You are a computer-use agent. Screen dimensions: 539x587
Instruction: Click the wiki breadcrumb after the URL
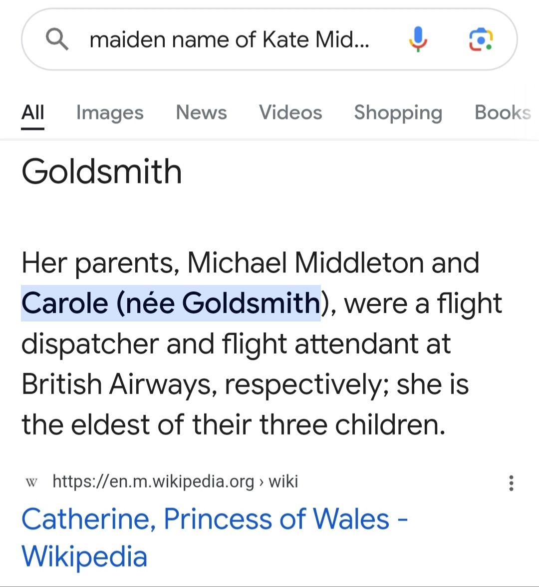pos(283,482)
